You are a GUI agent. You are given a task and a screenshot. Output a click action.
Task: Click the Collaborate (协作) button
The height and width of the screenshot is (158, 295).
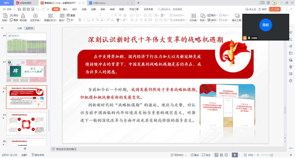[263, 9]
